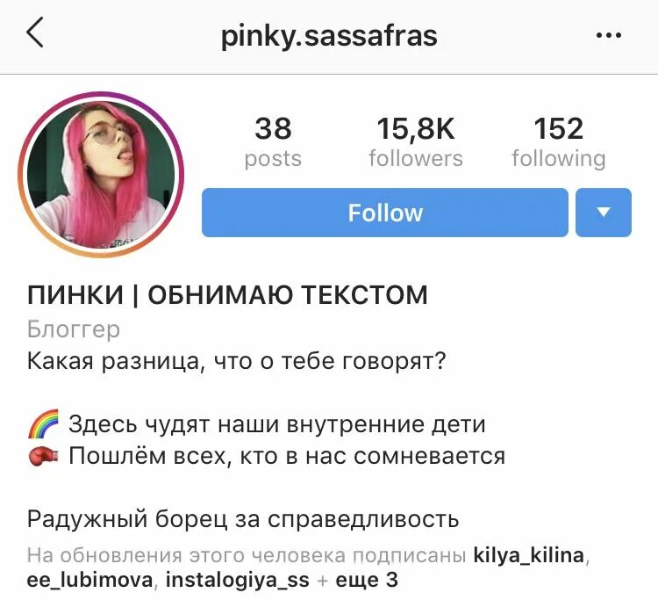The width and height of the screenshot is (658, 600).
Task: Go back using the left chevron
Action: click(35, 33)
